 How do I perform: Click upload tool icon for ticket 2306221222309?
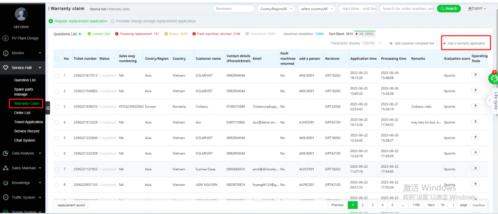(476, 153)
